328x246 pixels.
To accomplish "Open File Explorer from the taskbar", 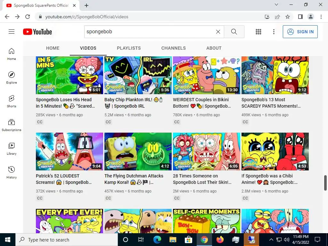I will [x=173, y=240].
